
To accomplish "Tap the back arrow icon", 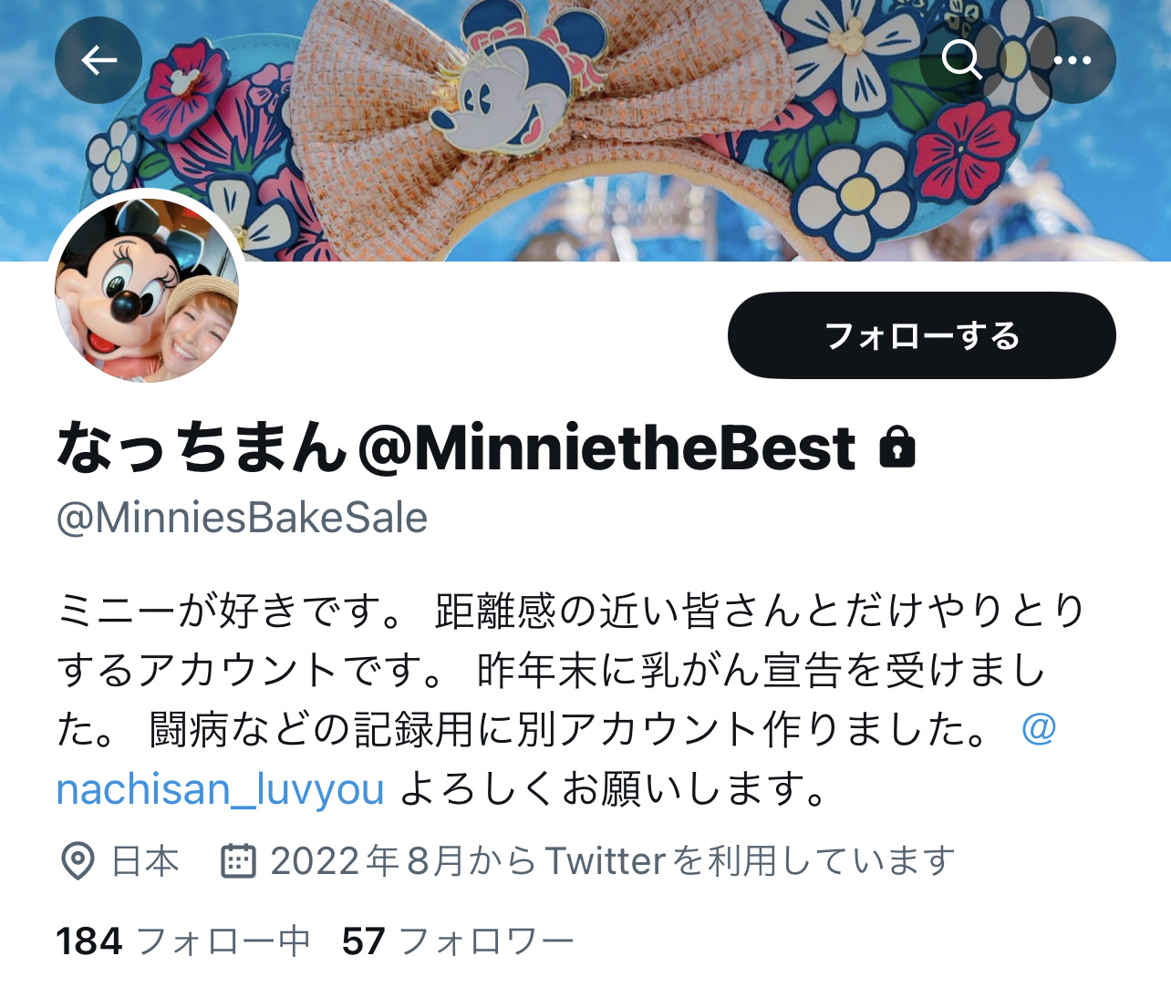I will (98, 60).
